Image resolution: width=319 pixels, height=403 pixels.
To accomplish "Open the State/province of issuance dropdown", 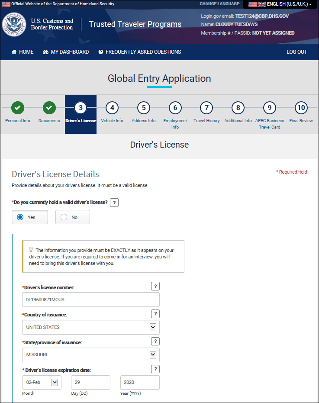I will 152,355.
